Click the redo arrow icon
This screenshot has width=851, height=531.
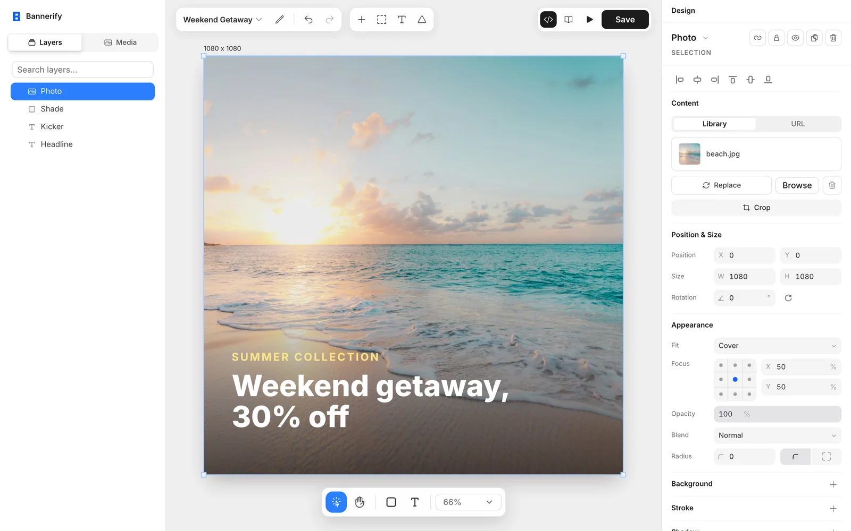tap(330, 20)
